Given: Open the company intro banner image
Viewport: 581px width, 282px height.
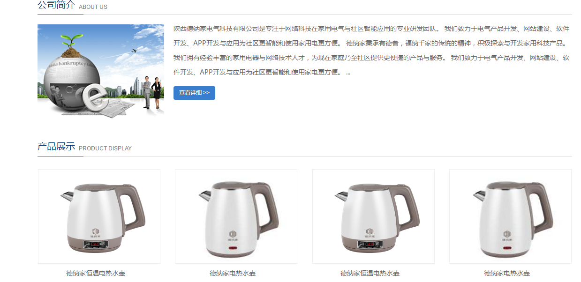Looking at the screenshot, I should (x=101, y=70).
